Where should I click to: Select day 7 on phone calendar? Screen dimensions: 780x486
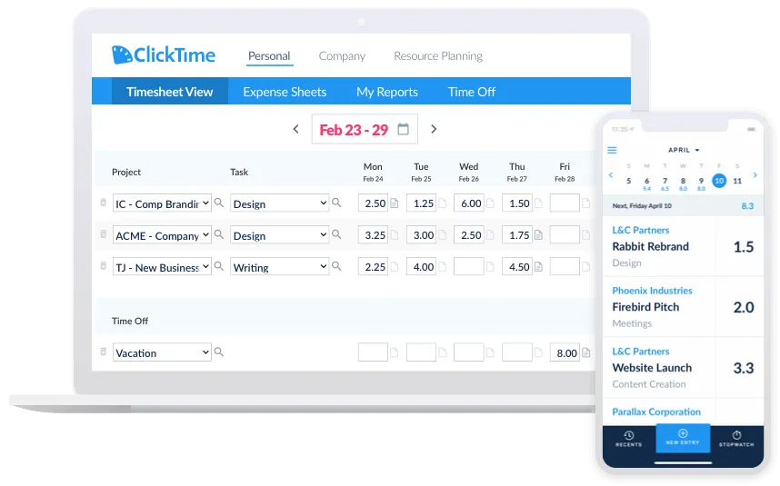click(x=665, y=182)
